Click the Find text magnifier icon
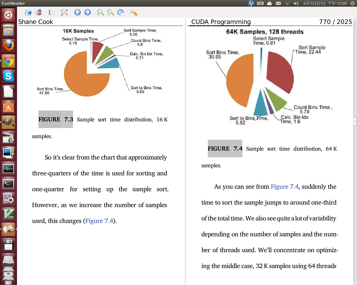Screen dimensions: 357x285 pos(64,12)
